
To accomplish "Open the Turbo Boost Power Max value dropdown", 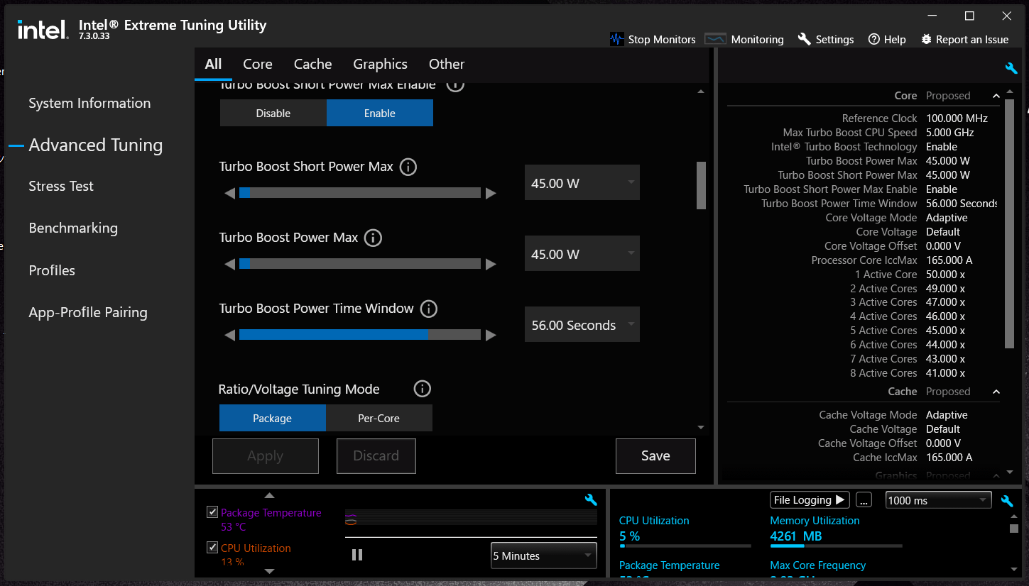I will tap(582, 254).
